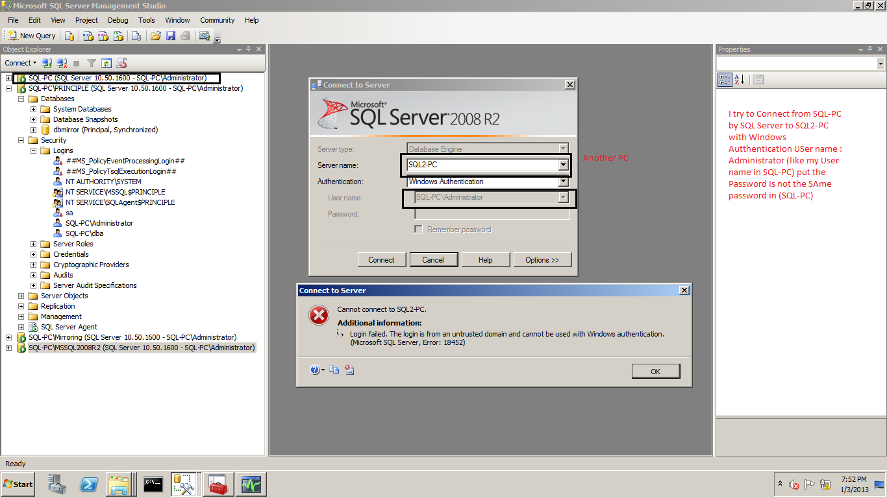Viewport: 887px width, 498px height.
Task: Collapse the Databases folder
Action: pos(21,99)
